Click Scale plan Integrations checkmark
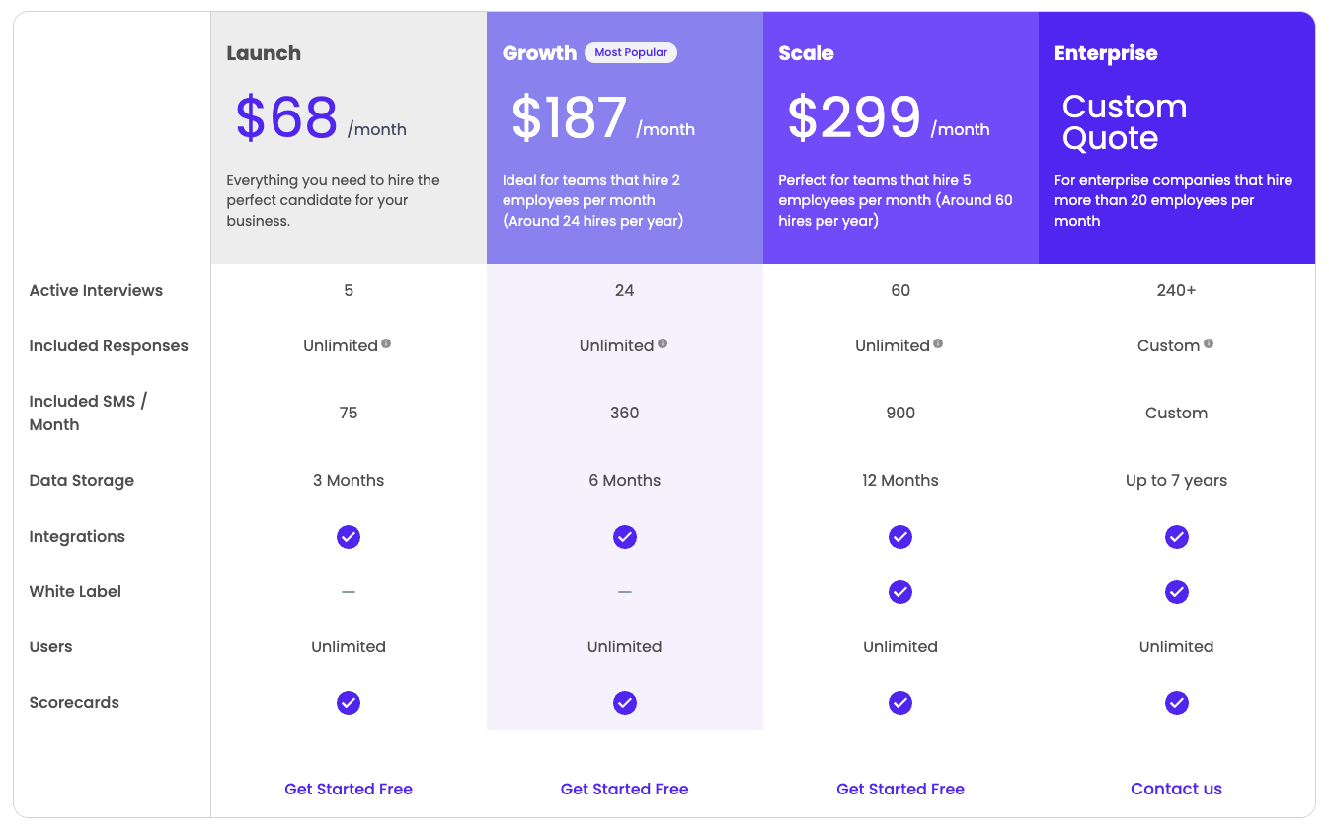 (x=900, y=537)
